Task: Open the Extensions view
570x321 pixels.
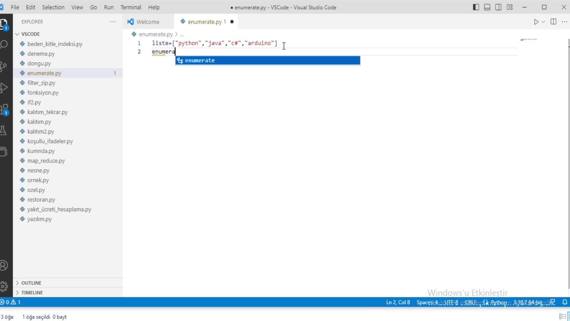Action: tap(4, 110)
